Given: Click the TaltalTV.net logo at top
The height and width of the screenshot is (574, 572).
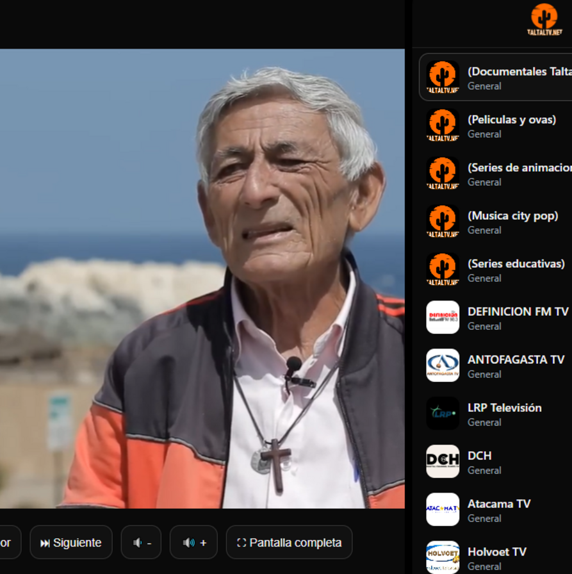Looking at the screenshot, I should 544,20.
